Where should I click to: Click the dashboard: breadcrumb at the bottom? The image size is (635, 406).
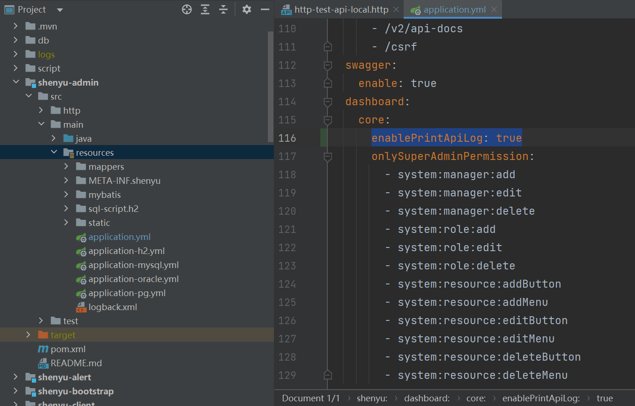(427, 399)
